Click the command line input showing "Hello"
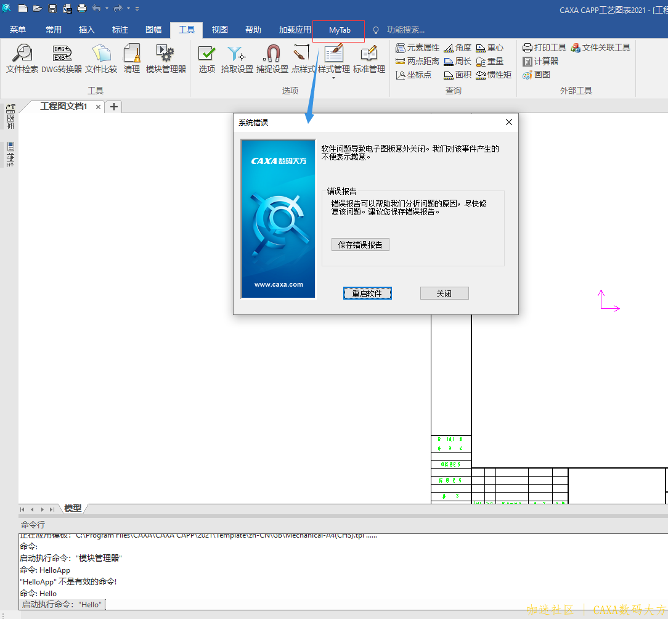Viewport: 668px width, 619px height. tap(343, 604)
